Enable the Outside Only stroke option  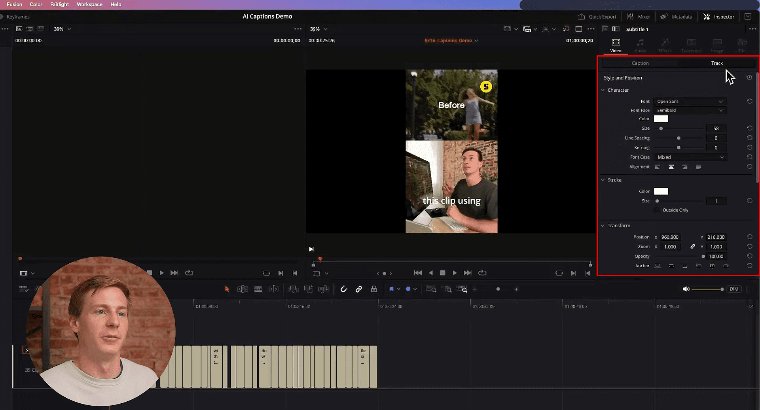657,210
